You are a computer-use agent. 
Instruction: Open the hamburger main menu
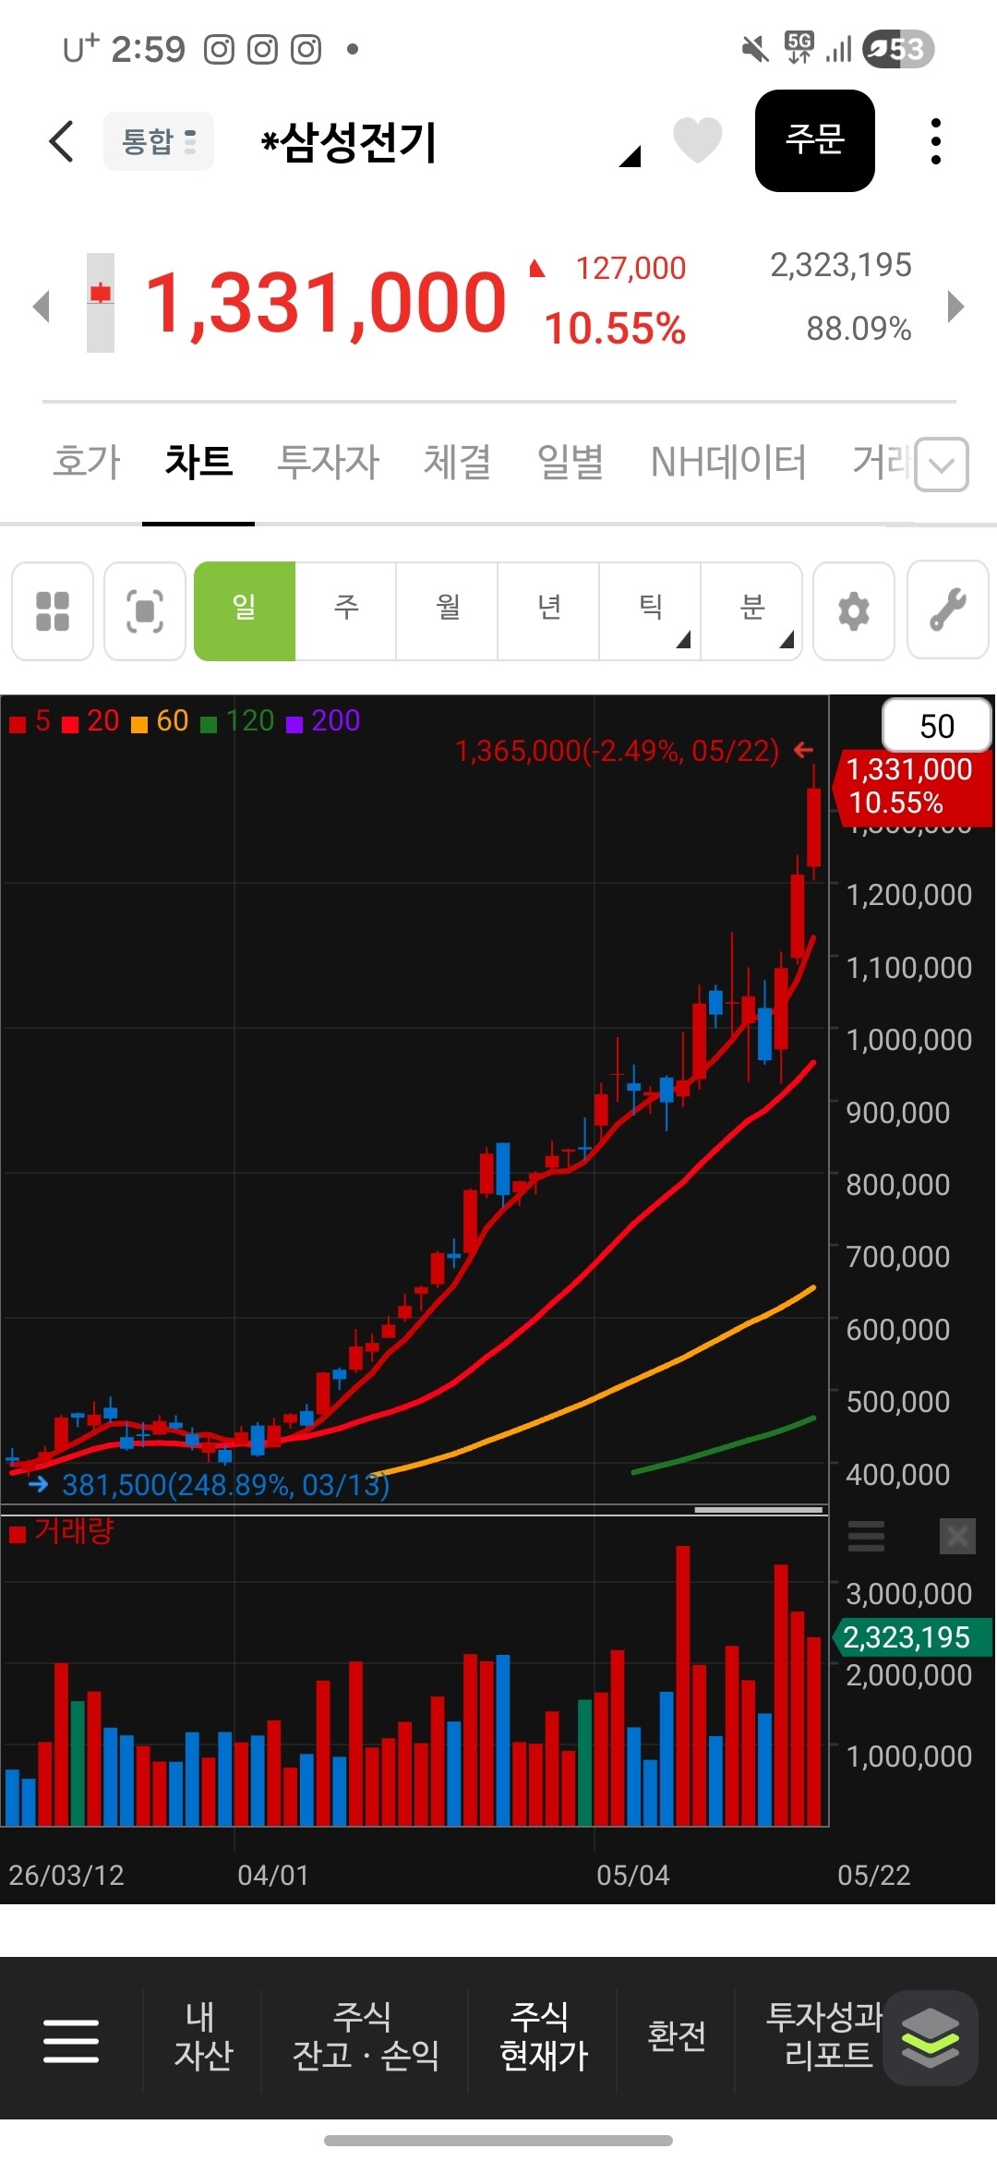pyautogui.click(x=71, y=2040)
